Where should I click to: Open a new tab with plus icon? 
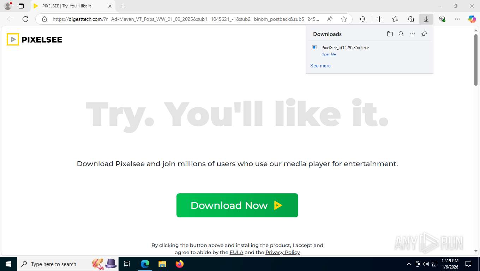123,6
